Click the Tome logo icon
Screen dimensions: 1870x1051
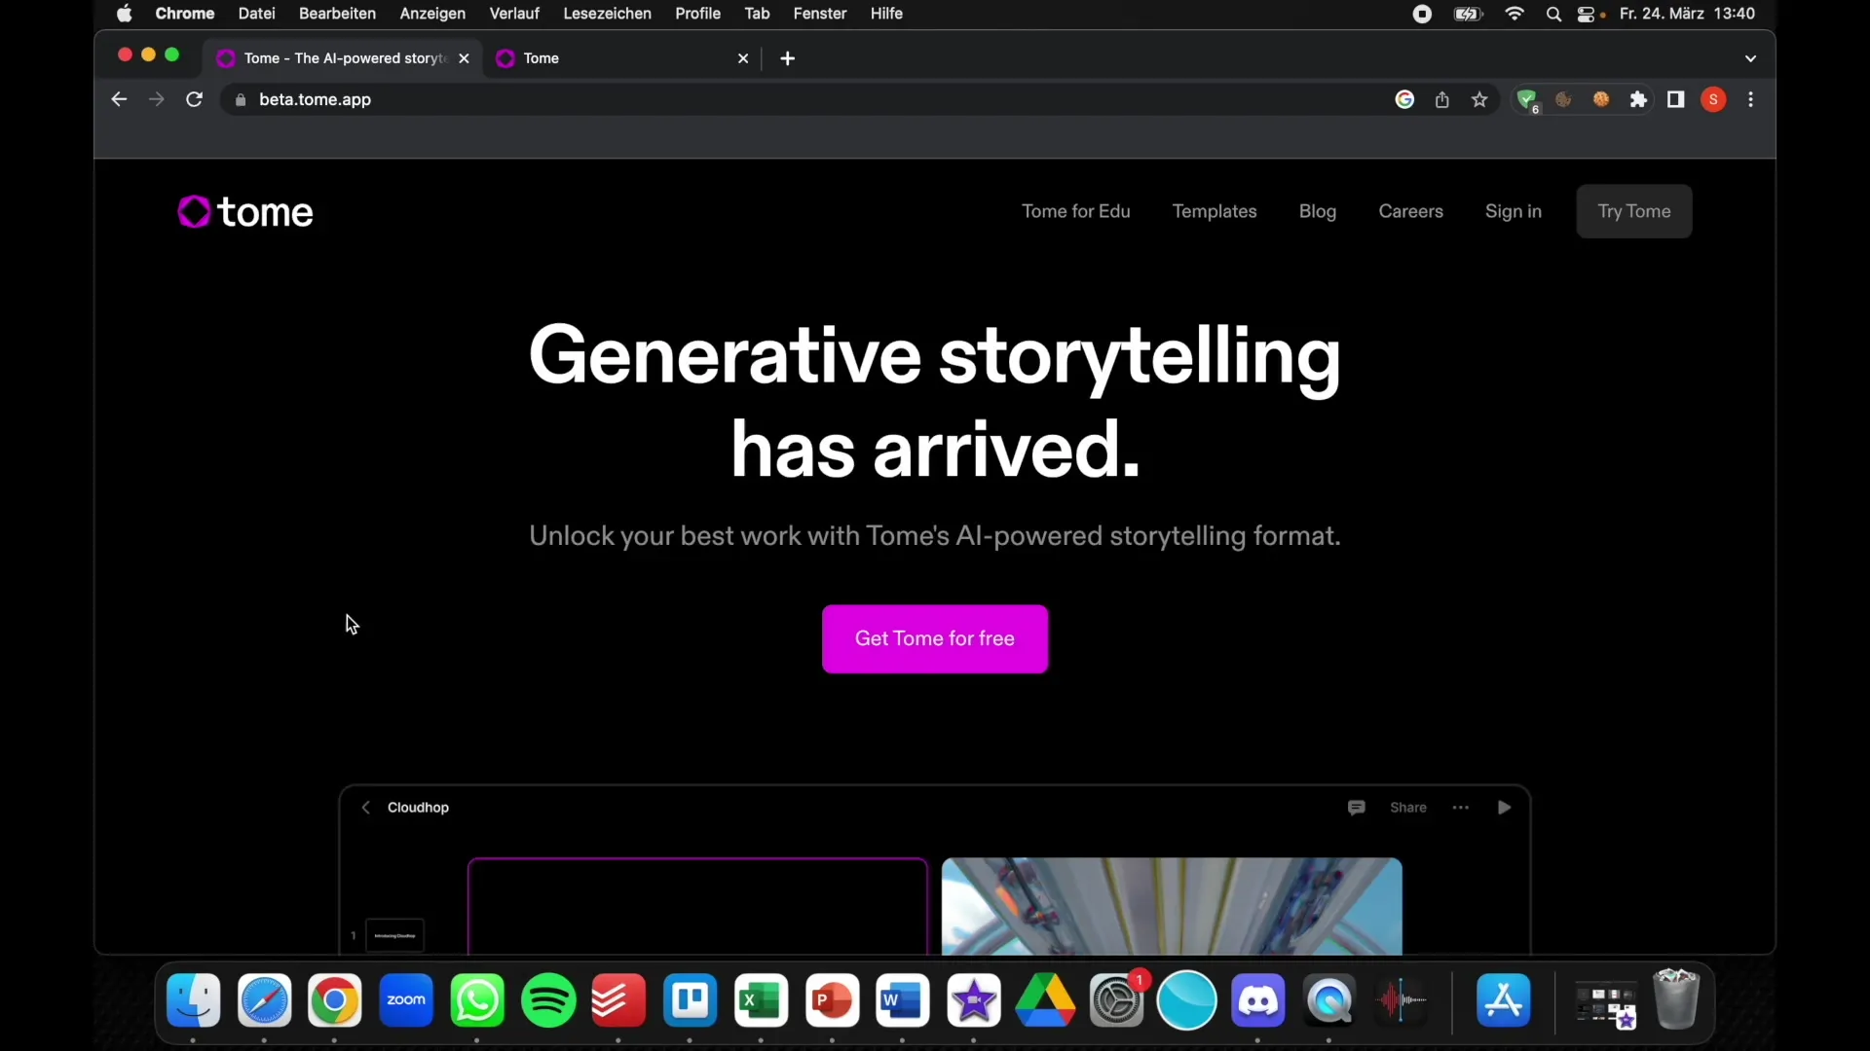pyautogui.click(x=195, y=210)
